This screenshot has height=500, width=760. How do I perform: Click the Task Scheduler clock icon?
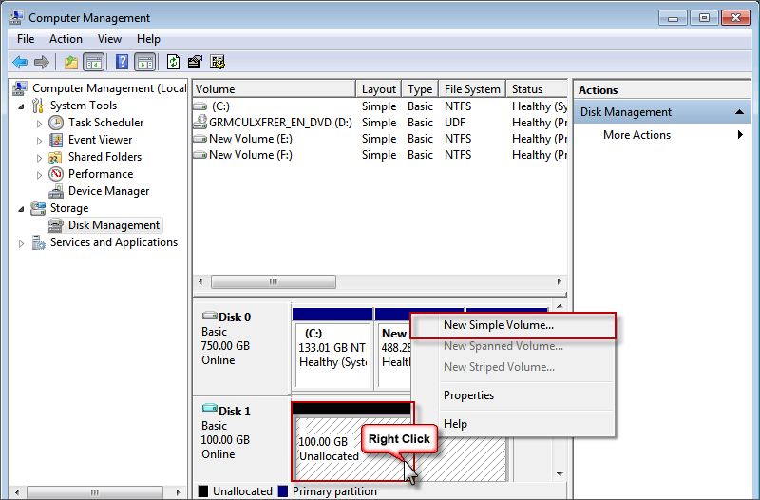point(56,123)
